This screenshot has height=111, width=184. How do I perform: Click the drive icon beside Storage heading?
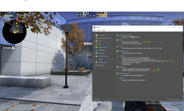117,67
